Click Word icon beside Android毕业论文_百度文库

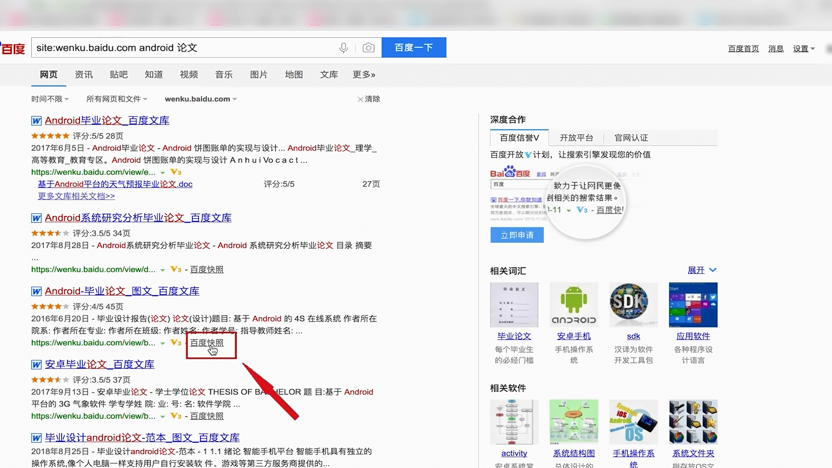click(x=37, y=121)
